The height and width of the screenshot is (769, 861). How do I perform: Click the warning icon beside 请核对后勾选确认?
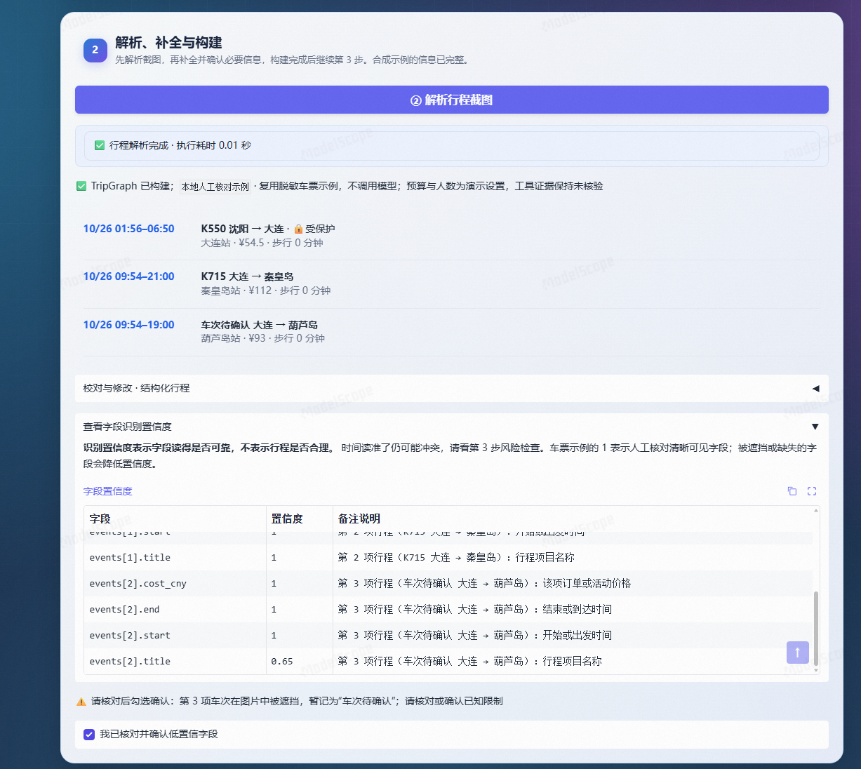click(81, 701)
